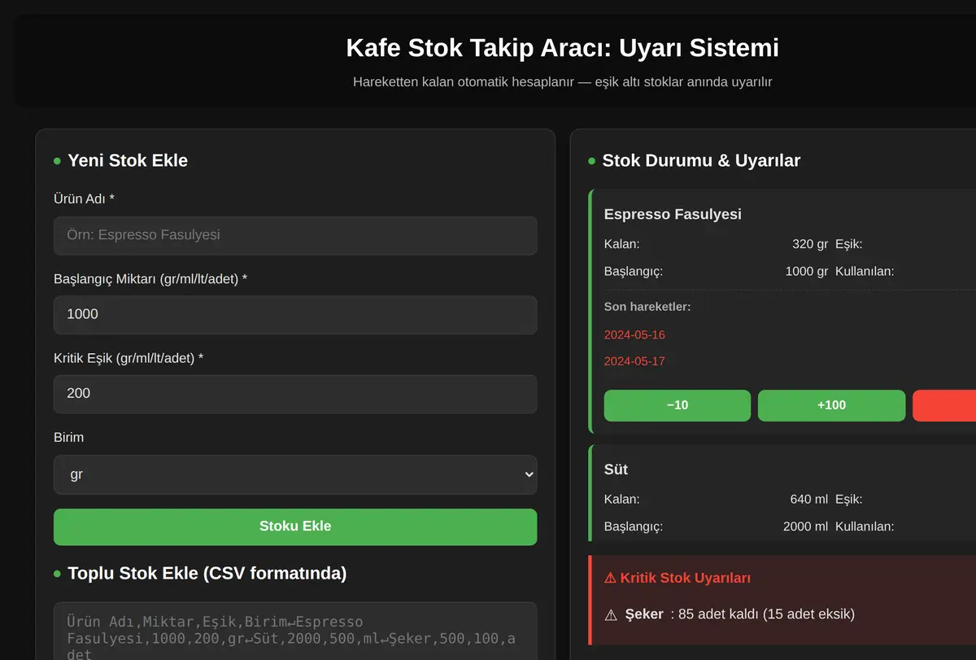Screen dimensions: 976x660
Task: Click the Kritik Eşik field label
Action: [129, 358]
